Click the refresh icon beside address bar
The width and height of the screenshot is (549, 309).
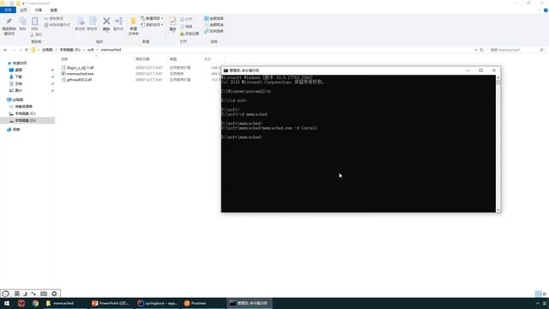481,50
